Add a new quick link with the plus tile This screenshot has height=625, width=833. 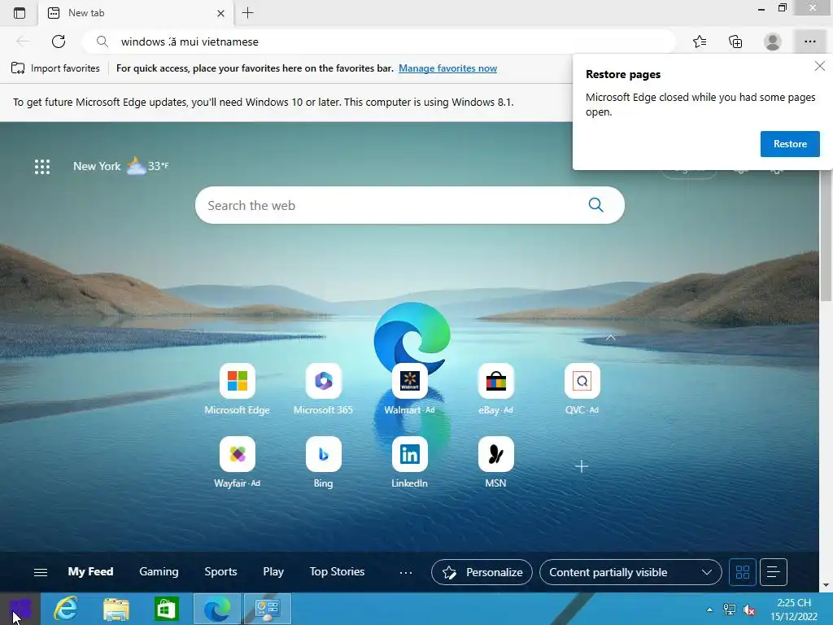(x=582, y=466)
